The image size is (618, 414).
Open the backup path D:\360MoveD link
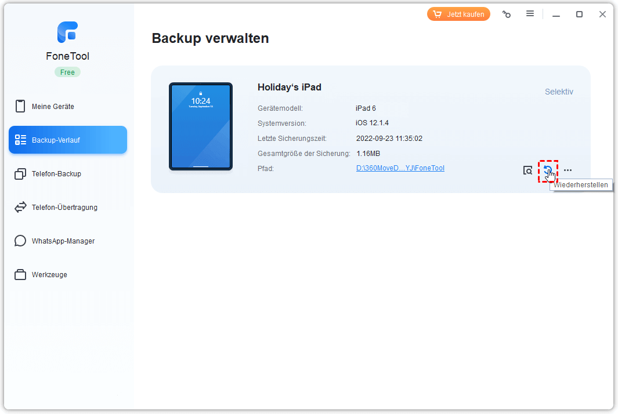[x=400, y=168]
